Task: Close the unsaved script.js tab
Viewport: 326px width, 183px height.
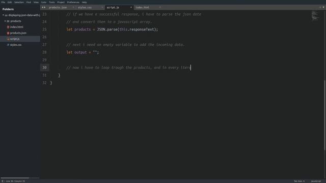Action: (x=131, y=7)
